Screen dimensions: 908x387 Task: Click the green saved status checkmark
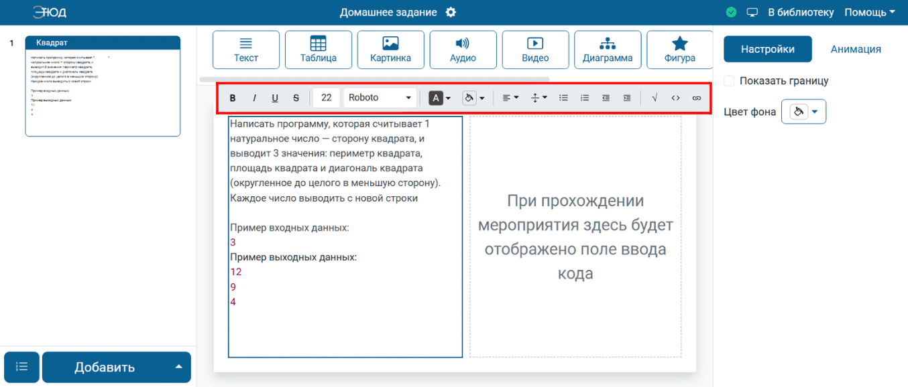pyautogui.click(x=732, y=13)
